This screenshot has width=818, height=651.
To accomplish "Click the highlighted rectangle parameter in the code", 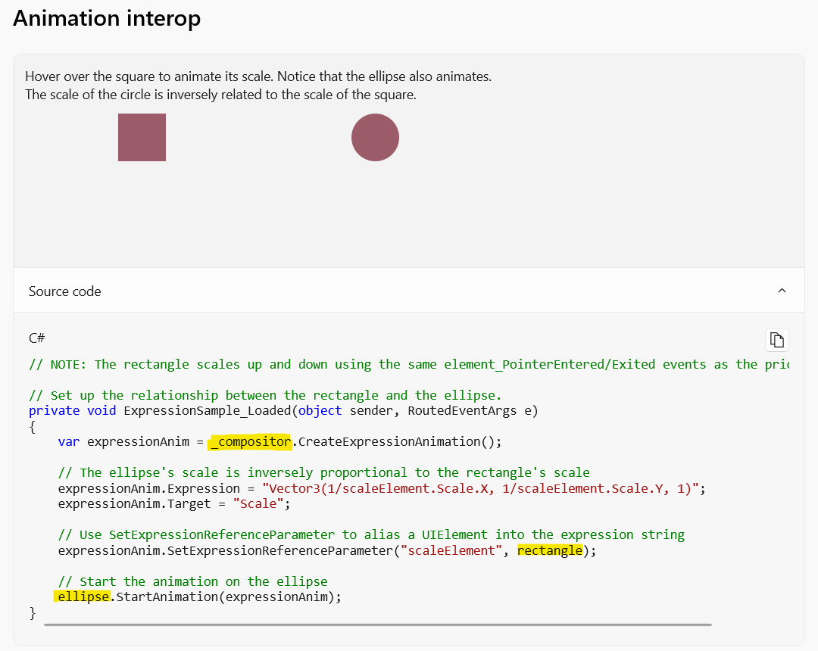I will pos(550,550).
